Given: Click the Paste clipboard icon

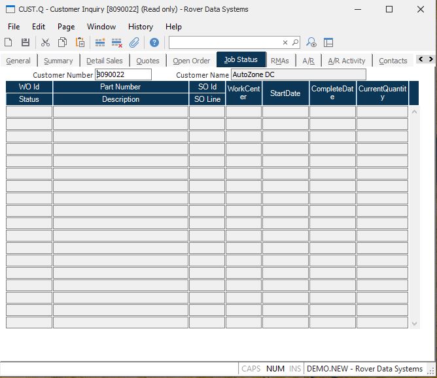Looking at the screenshot, I should click(x=80, y=42).
